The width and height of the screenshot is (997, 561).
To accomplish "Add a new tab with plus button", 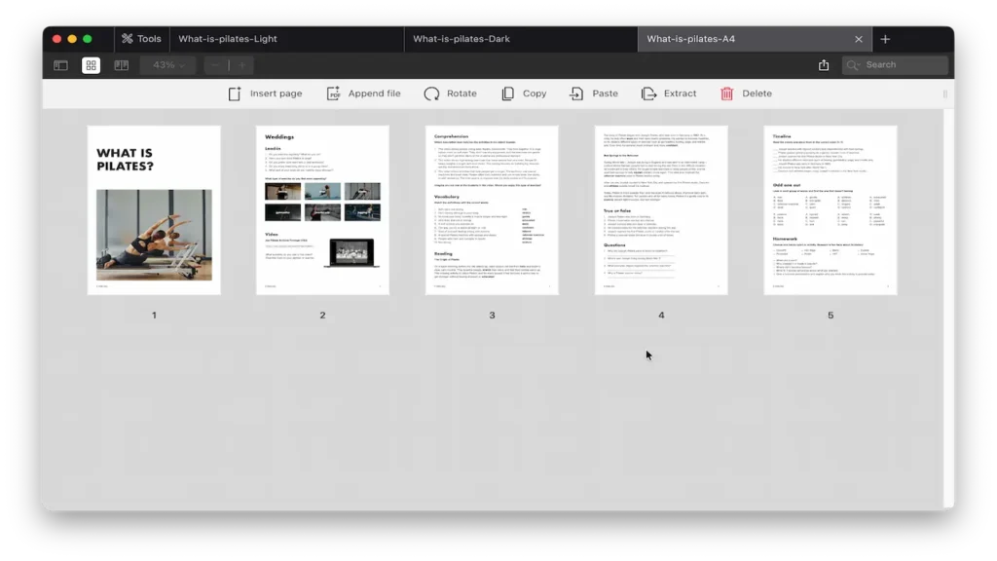I will [885, 39].
